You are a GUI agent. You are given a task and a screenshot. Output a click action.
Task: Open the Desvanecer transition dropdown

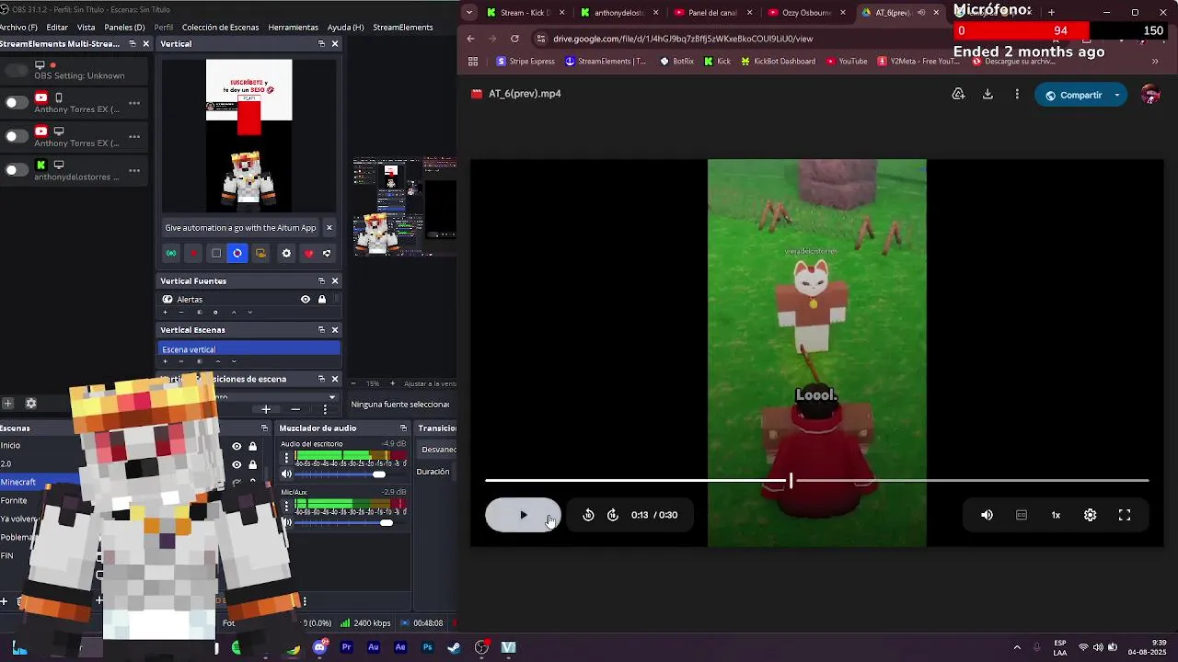pyautogui.click(x=438, y=450)
